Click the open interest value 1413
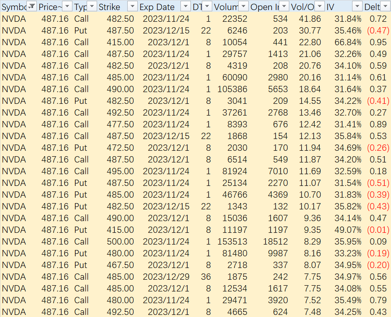This screenshot has height=317, width=391. [x=278, y=54]
